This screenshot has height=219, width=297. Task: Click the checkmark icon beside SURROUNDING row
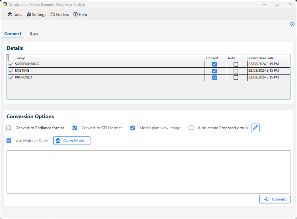(x=11, y=64)
